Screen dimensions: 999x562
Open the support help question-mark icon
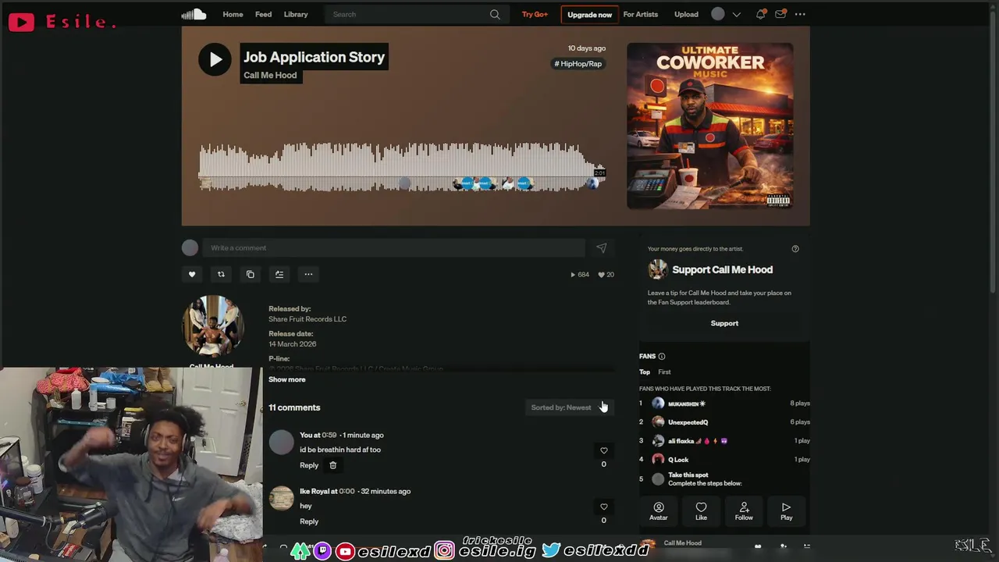[x=795, y=249]
